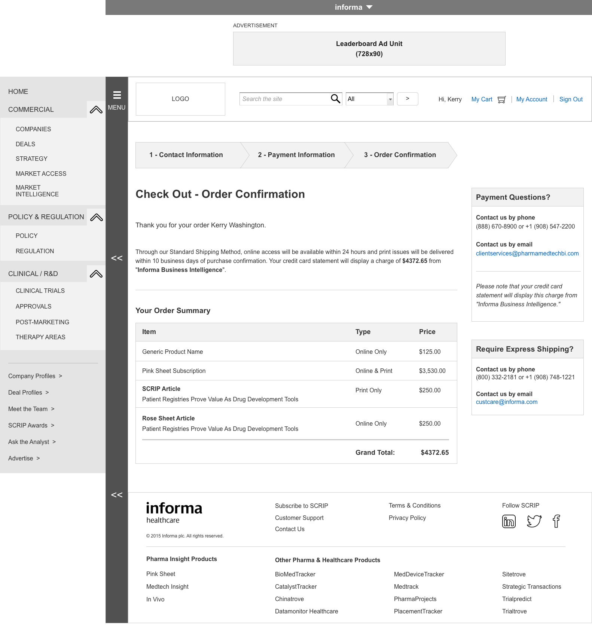Open Customer Support footer link
Viewport: 592px width, 625px height.
tap(299, 518)
